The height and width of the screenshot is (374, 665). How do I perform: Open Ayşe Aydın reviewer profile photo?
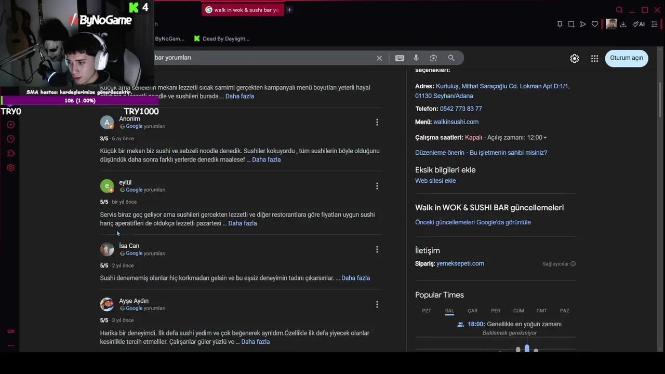click(x=107, y=304)
